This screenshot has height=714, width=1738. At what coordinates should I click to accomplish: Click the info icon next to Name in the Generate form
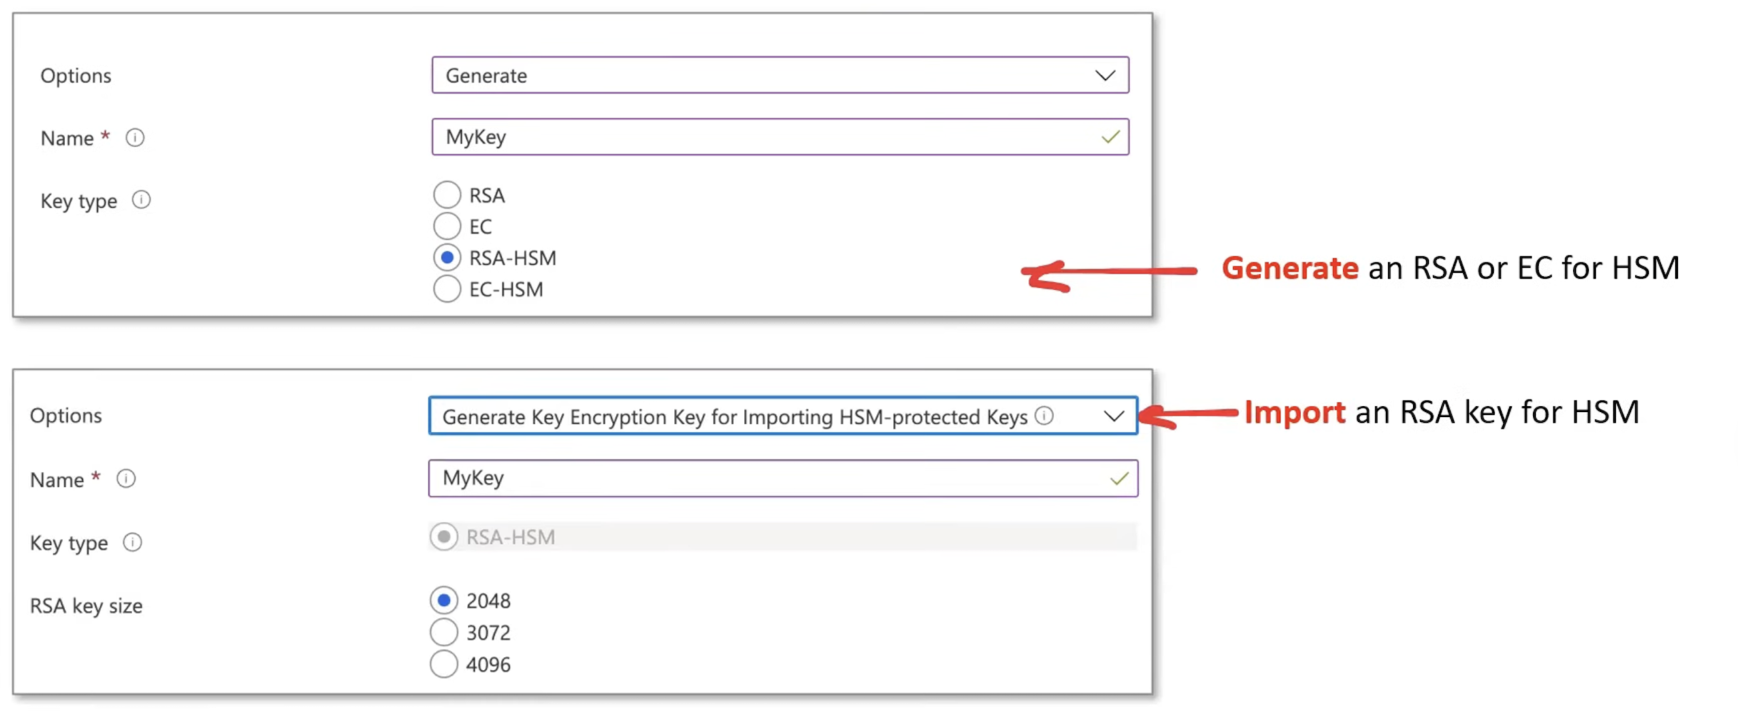tap(135, 137)
